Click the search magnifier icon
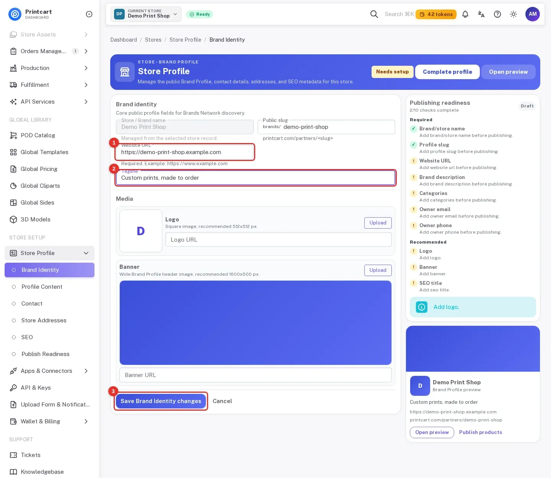Image resolution: width=551 pixels, height=478 pixels. point(374,14)
